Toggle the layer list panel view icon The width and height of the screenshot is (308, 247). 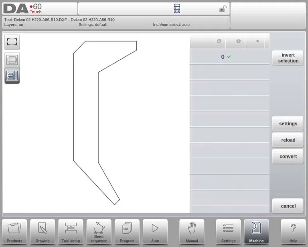click(x=12, y=76)
